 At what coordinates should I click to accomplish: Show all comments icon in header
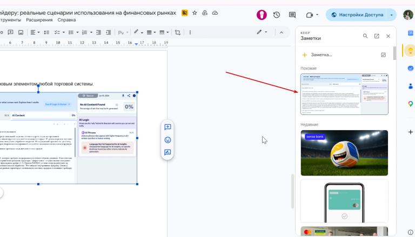pyautogui.click(x=292, y=15)
